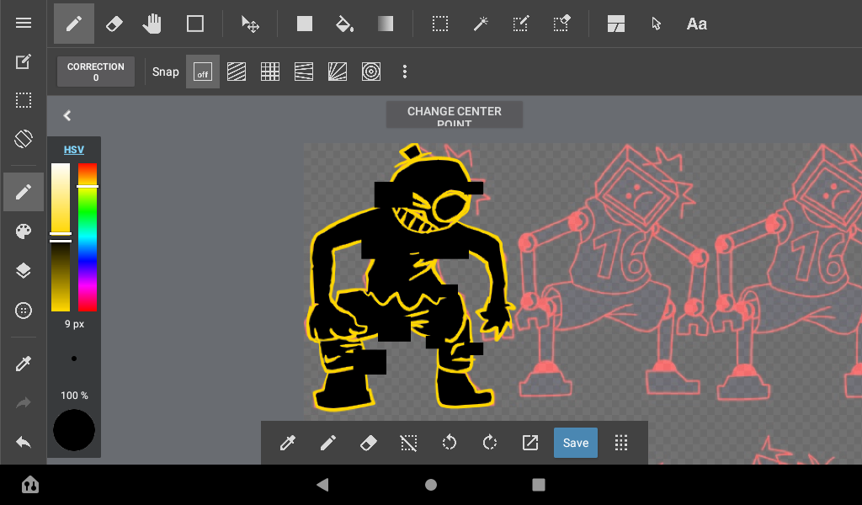Click the hue spectrum slider
This screenshot has width=862, height=505.
(88, 237)
